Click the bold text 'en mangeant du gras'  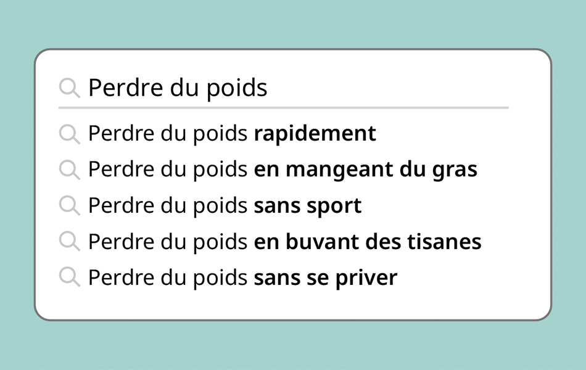coord(366,170)
